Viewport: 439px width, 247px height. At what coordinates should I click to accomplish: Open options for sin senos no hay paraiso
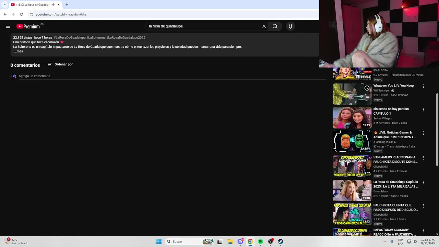point(423,110)
